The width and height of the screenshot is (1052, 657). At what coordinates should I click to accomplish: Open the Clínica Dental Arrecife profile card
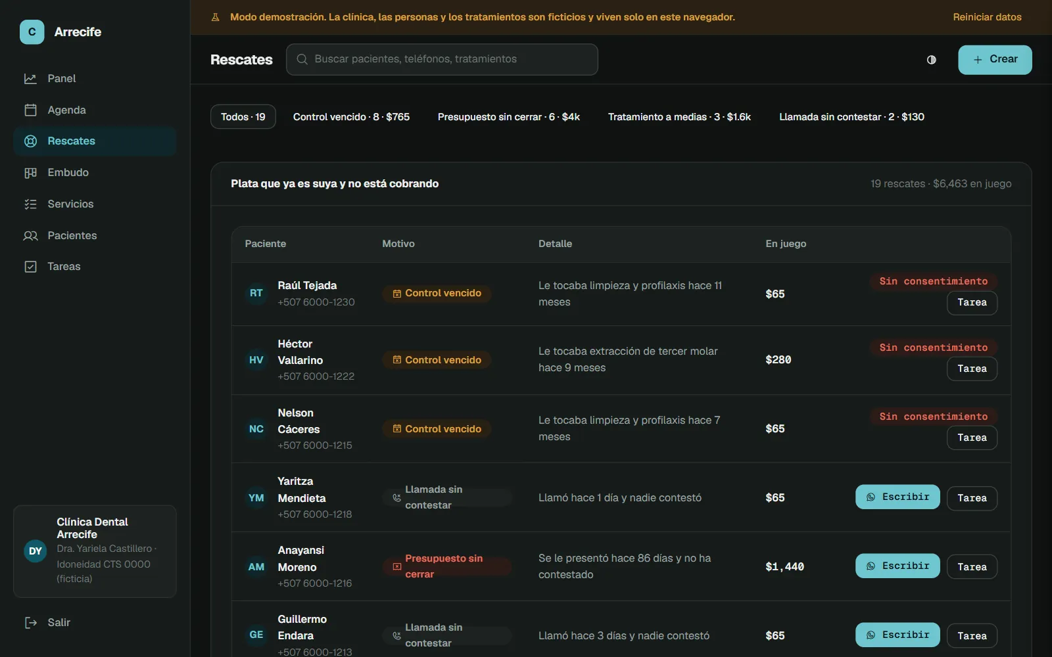[95, 551]
